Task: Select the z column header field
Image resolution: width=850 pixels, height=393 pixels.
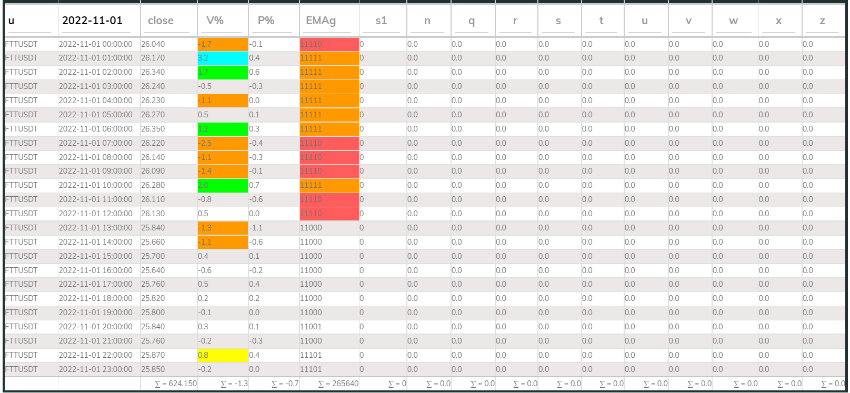Action: 822,21
